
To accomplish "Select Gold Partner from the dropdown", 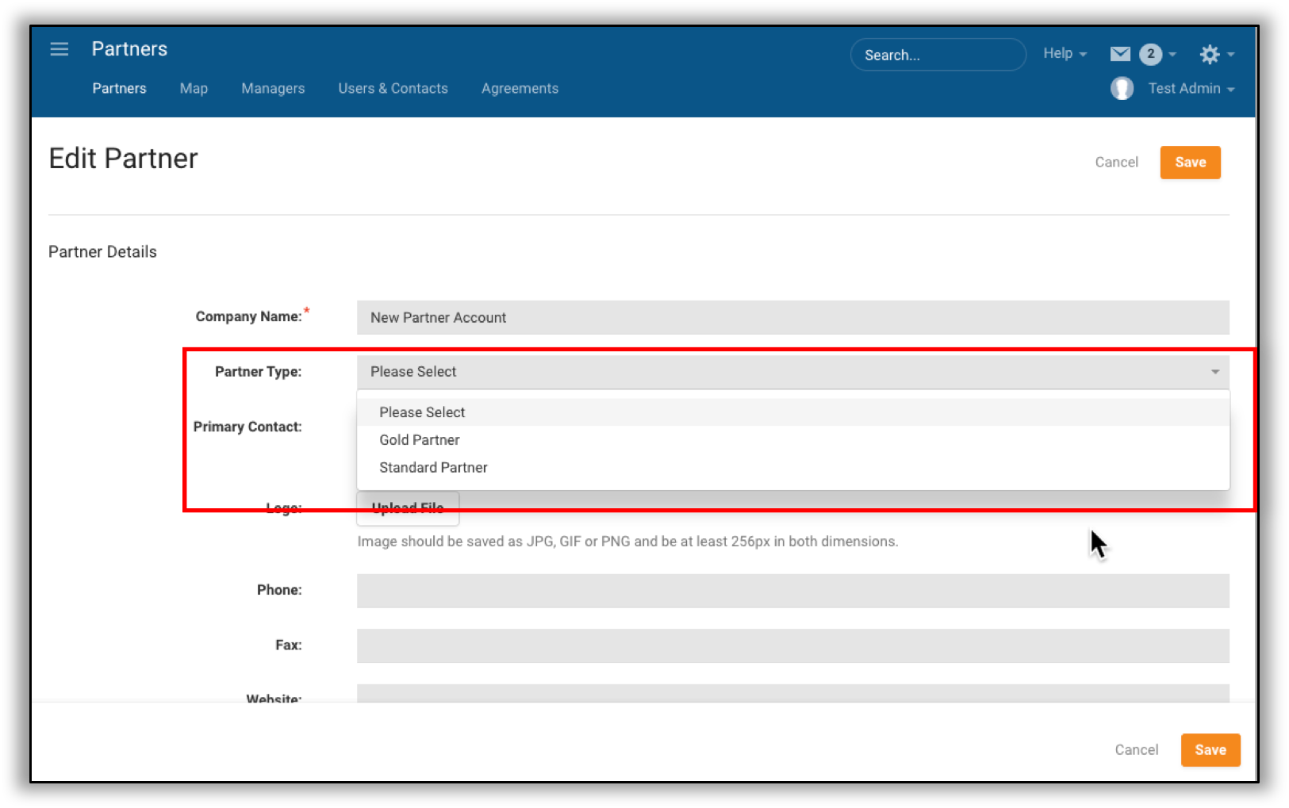I will pos(420,439).
